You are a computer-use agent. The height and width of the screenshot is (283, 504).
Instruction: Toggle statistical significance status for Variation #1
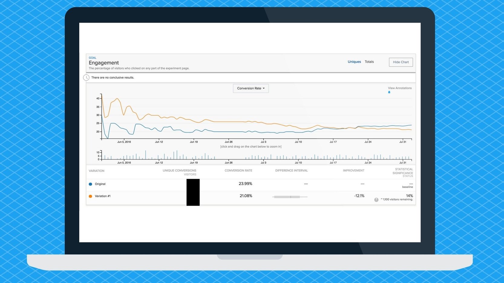(409, 196)
